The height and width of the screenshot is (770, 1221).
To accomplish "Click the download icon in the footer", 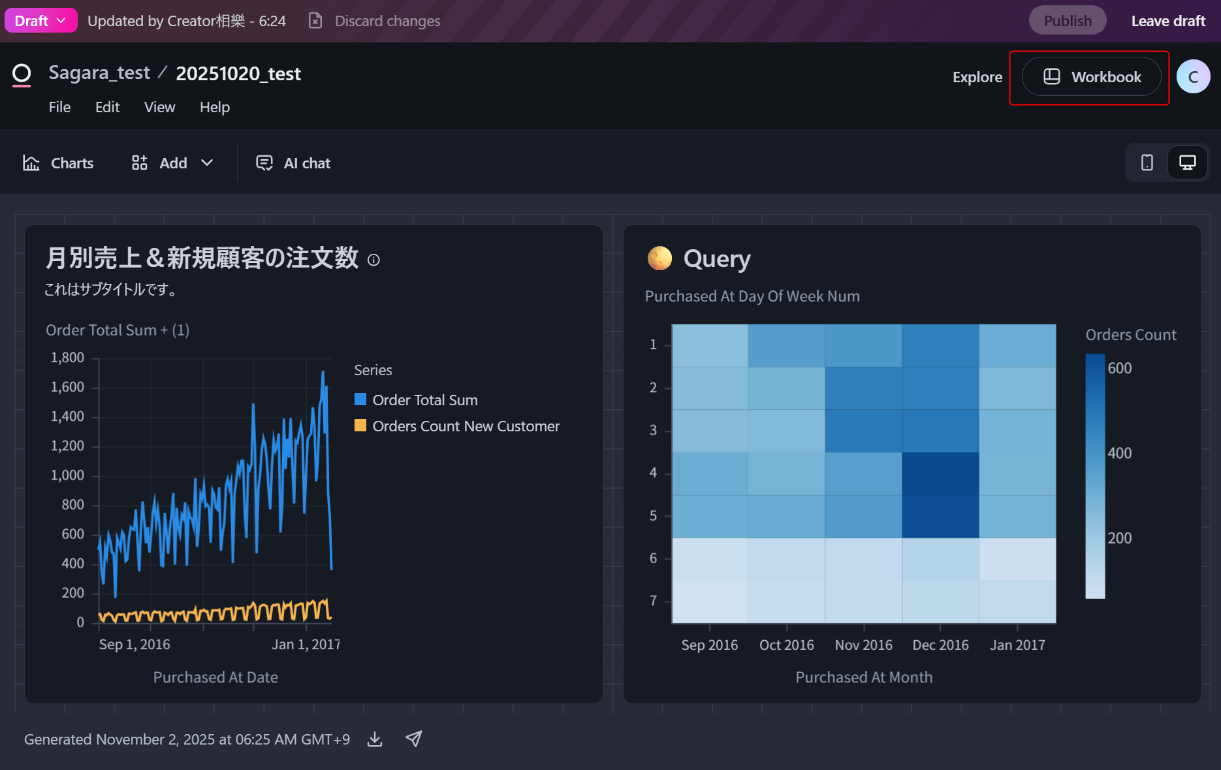I will (375, 739).
